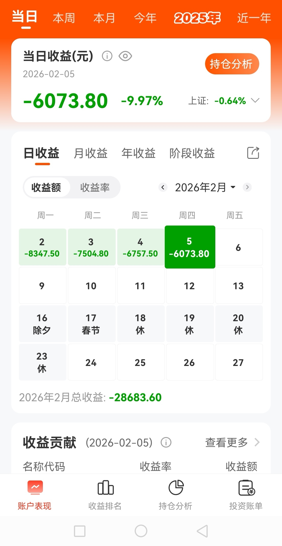Hide earnings amount with the eye icon
This screenshot has height=546, width=282.
[125, 56]
